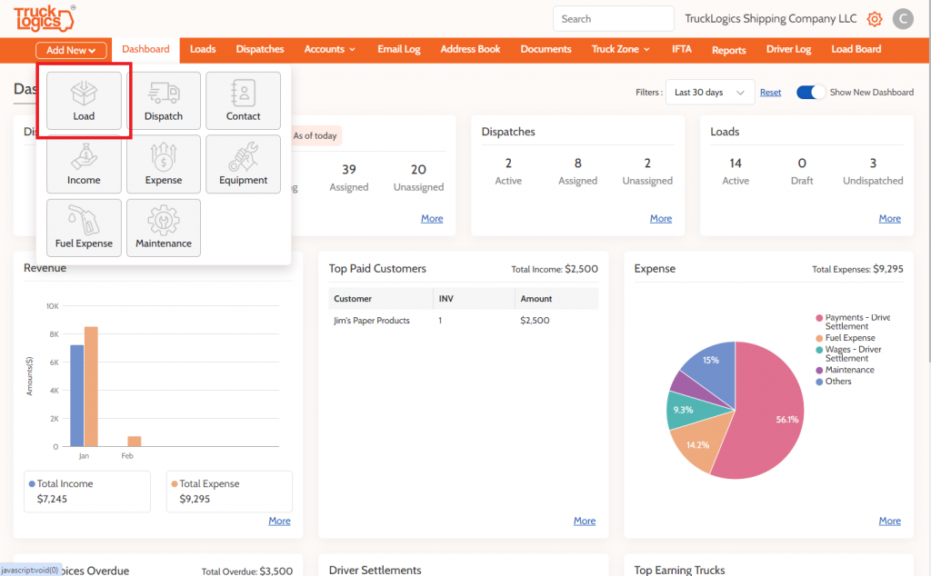The image size is (931, 576).
Task: Click the Search input field
Action: point(614,19)
